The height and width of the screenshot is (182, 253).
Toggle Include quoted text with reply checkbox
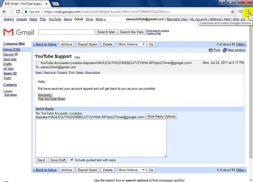[x=72, y=160]
